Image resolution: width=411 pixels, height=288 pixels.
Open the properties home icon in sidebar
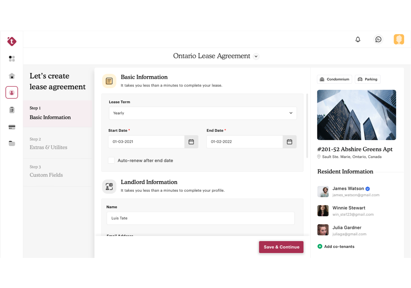pos(12,76)
